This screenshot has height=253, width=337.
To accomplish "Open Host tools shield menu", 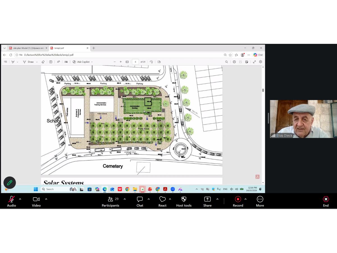I will coord(184,202).
